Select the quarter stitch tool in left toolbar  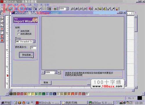(2, 33)
